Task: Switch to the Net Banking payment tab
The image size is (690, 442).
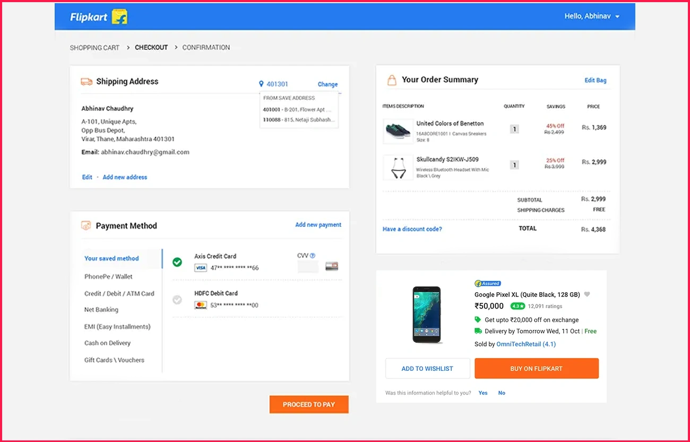Action: (x=101, y=310)
